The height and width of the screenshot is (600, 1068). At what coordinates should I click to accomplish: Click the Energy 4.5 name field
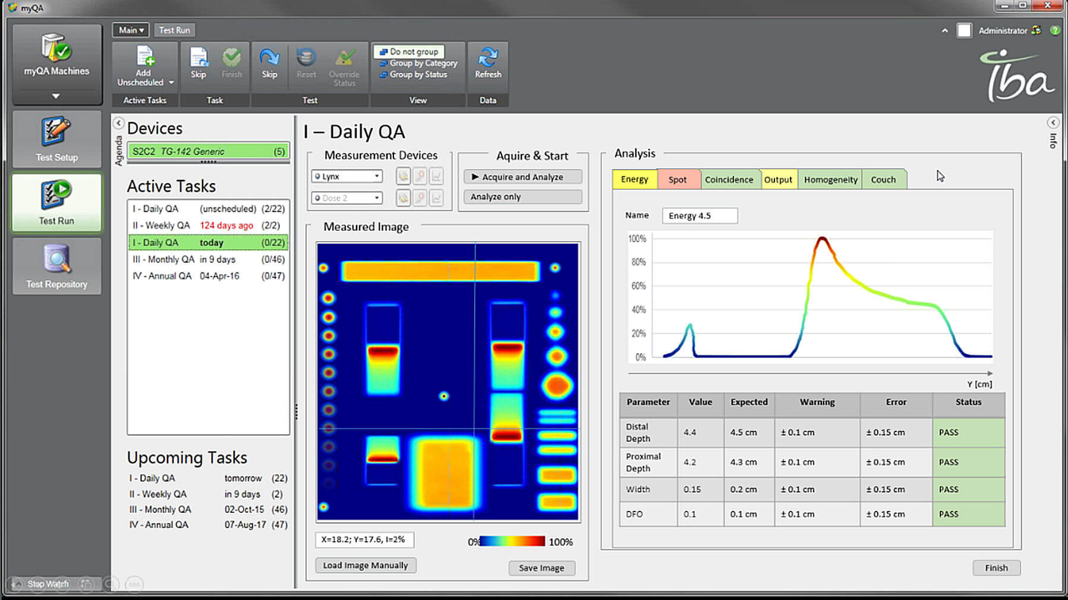tap(700, 215)
